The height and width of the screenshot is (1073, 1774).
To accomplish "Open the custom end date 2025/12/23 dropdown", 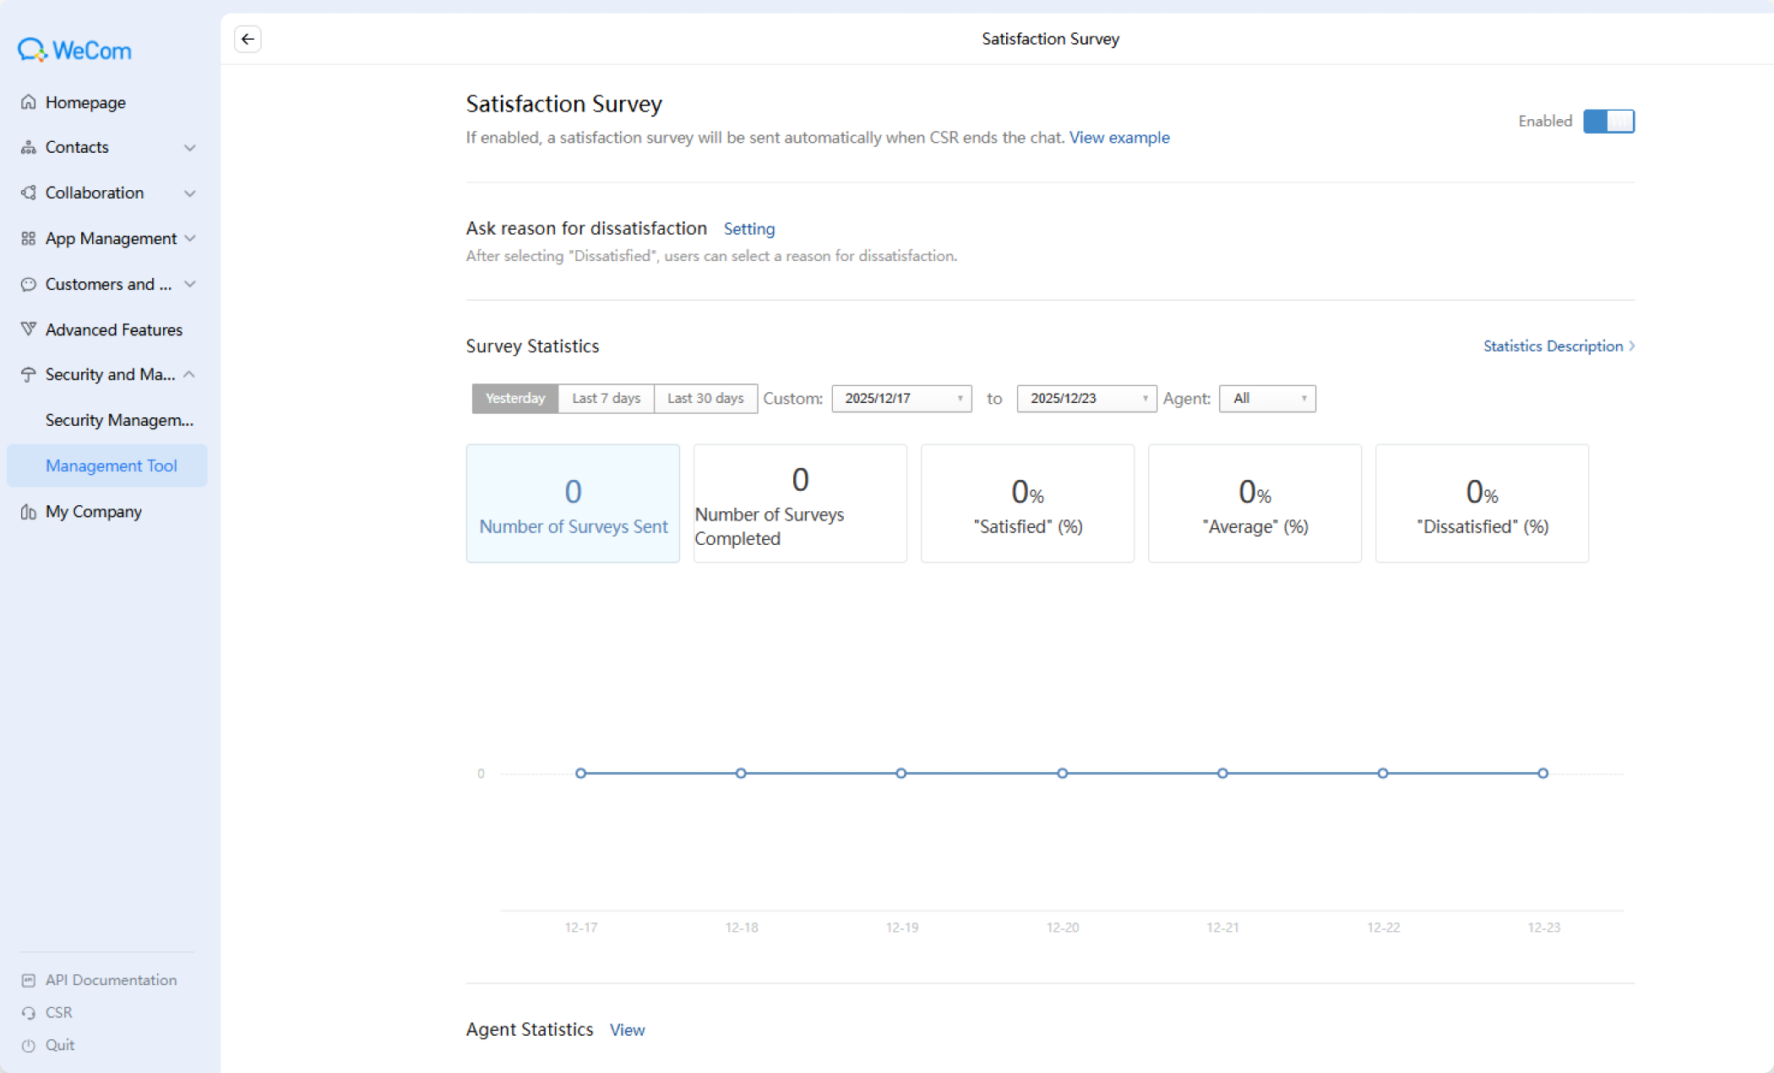I will [1086, 399].
